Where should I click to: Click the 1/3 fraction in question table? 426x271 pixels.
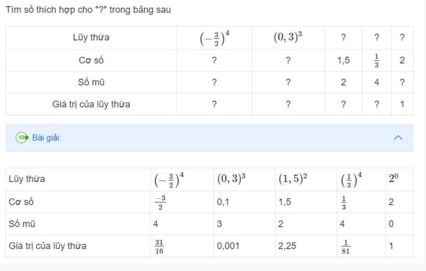(376, 61)
